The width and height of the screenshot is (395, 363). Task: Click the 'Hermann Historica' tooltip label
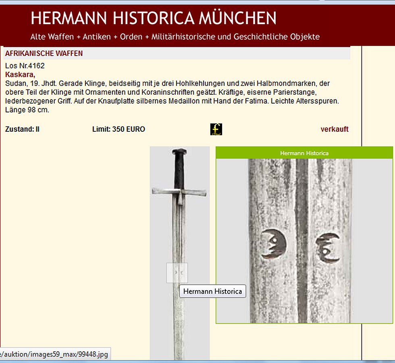[x=213, y=291]
